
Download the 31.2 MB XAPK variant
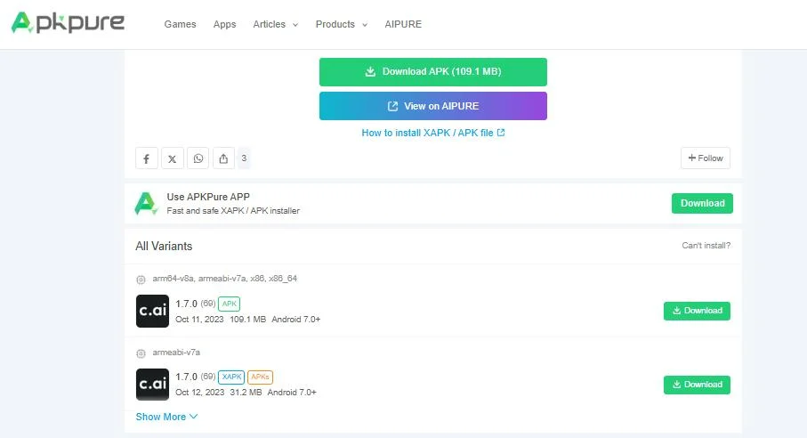coord(697,385)
